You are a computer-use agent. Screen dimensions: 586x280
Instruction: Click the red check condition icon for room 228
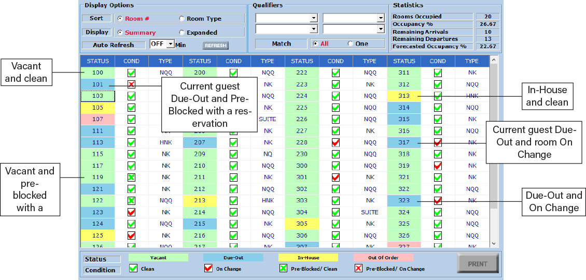(336, 142)
